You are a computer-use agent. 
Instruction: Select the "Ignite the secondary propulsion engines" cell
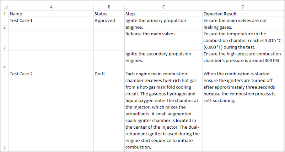(x=163, y=60)
